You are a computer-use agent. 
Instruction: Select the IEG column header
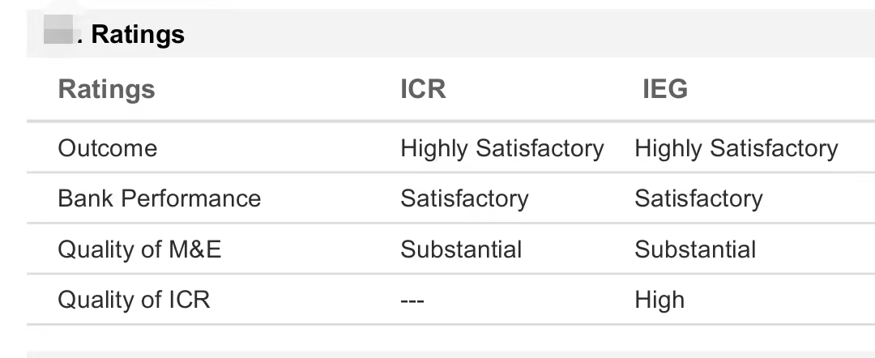coord(664,88)
